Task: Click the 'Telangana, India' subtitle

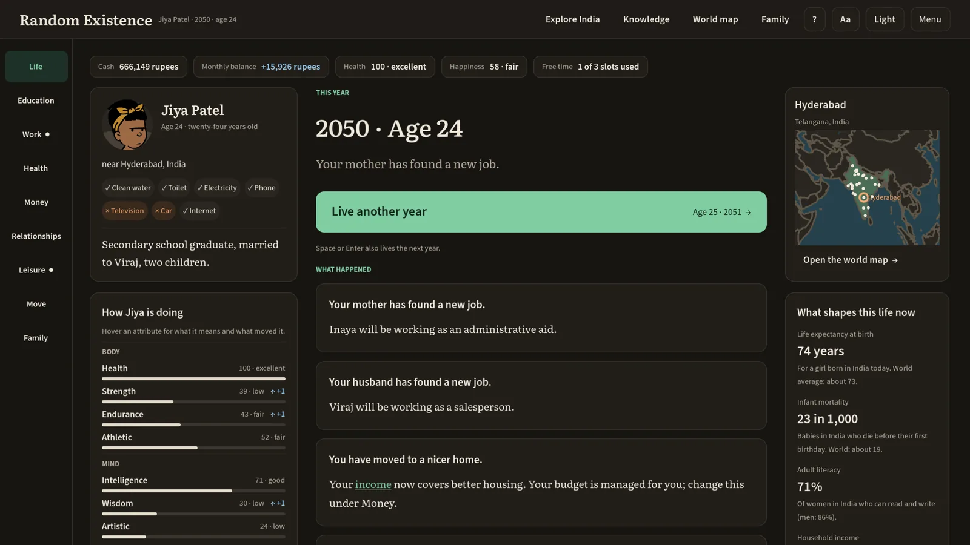Action: [821, 122]
